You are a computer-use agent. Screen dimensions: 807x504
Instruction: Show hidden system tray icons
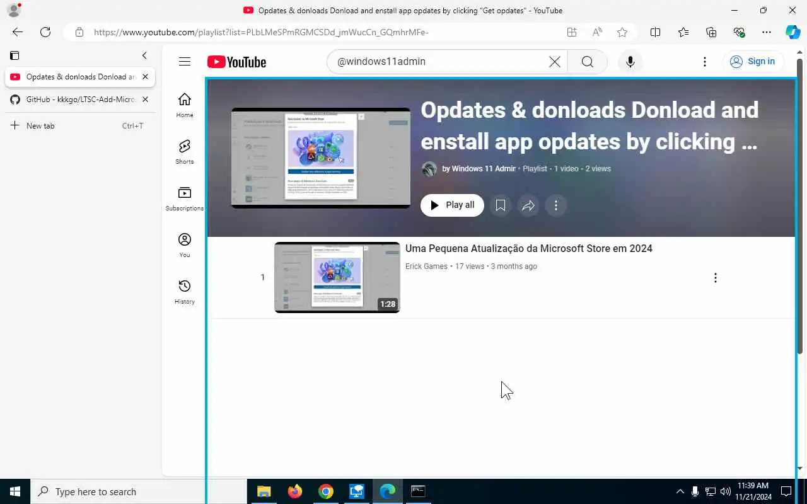pyautogui.click(x=680, y=491)
